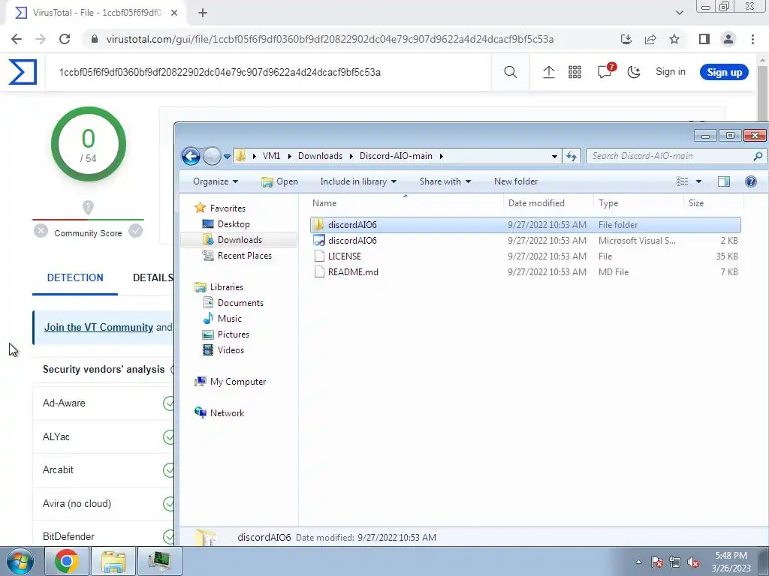This screenshot has height=576, width=769.
Task: Toggle the Explorer preview pane icon
Action: (724, 181)
